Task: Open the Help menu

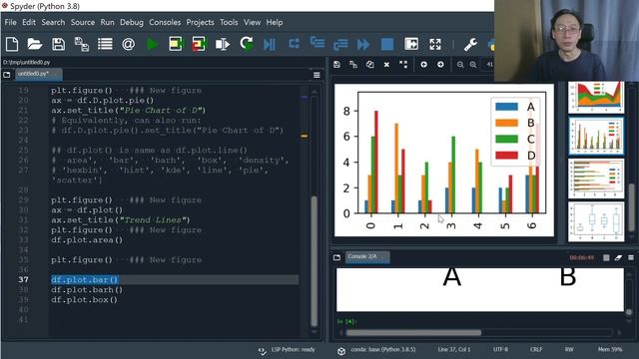Action: pos(275,22)
